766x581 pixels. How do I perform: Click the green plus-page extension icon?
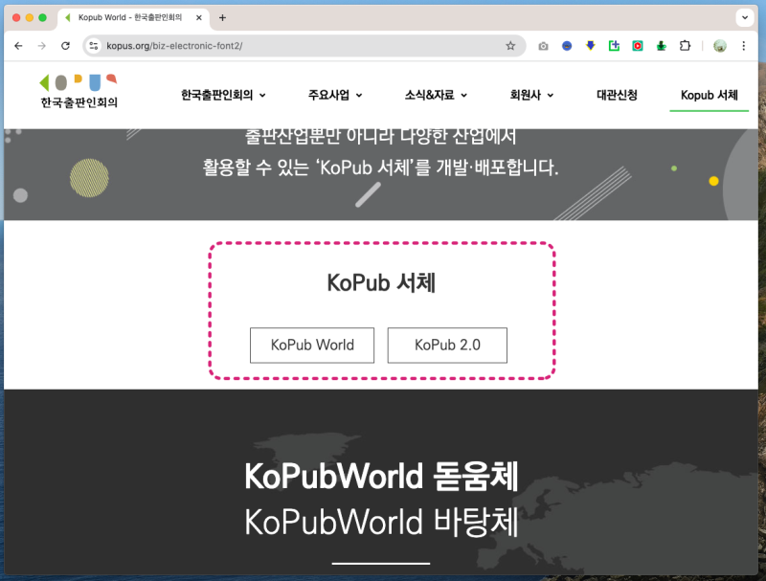614,46
